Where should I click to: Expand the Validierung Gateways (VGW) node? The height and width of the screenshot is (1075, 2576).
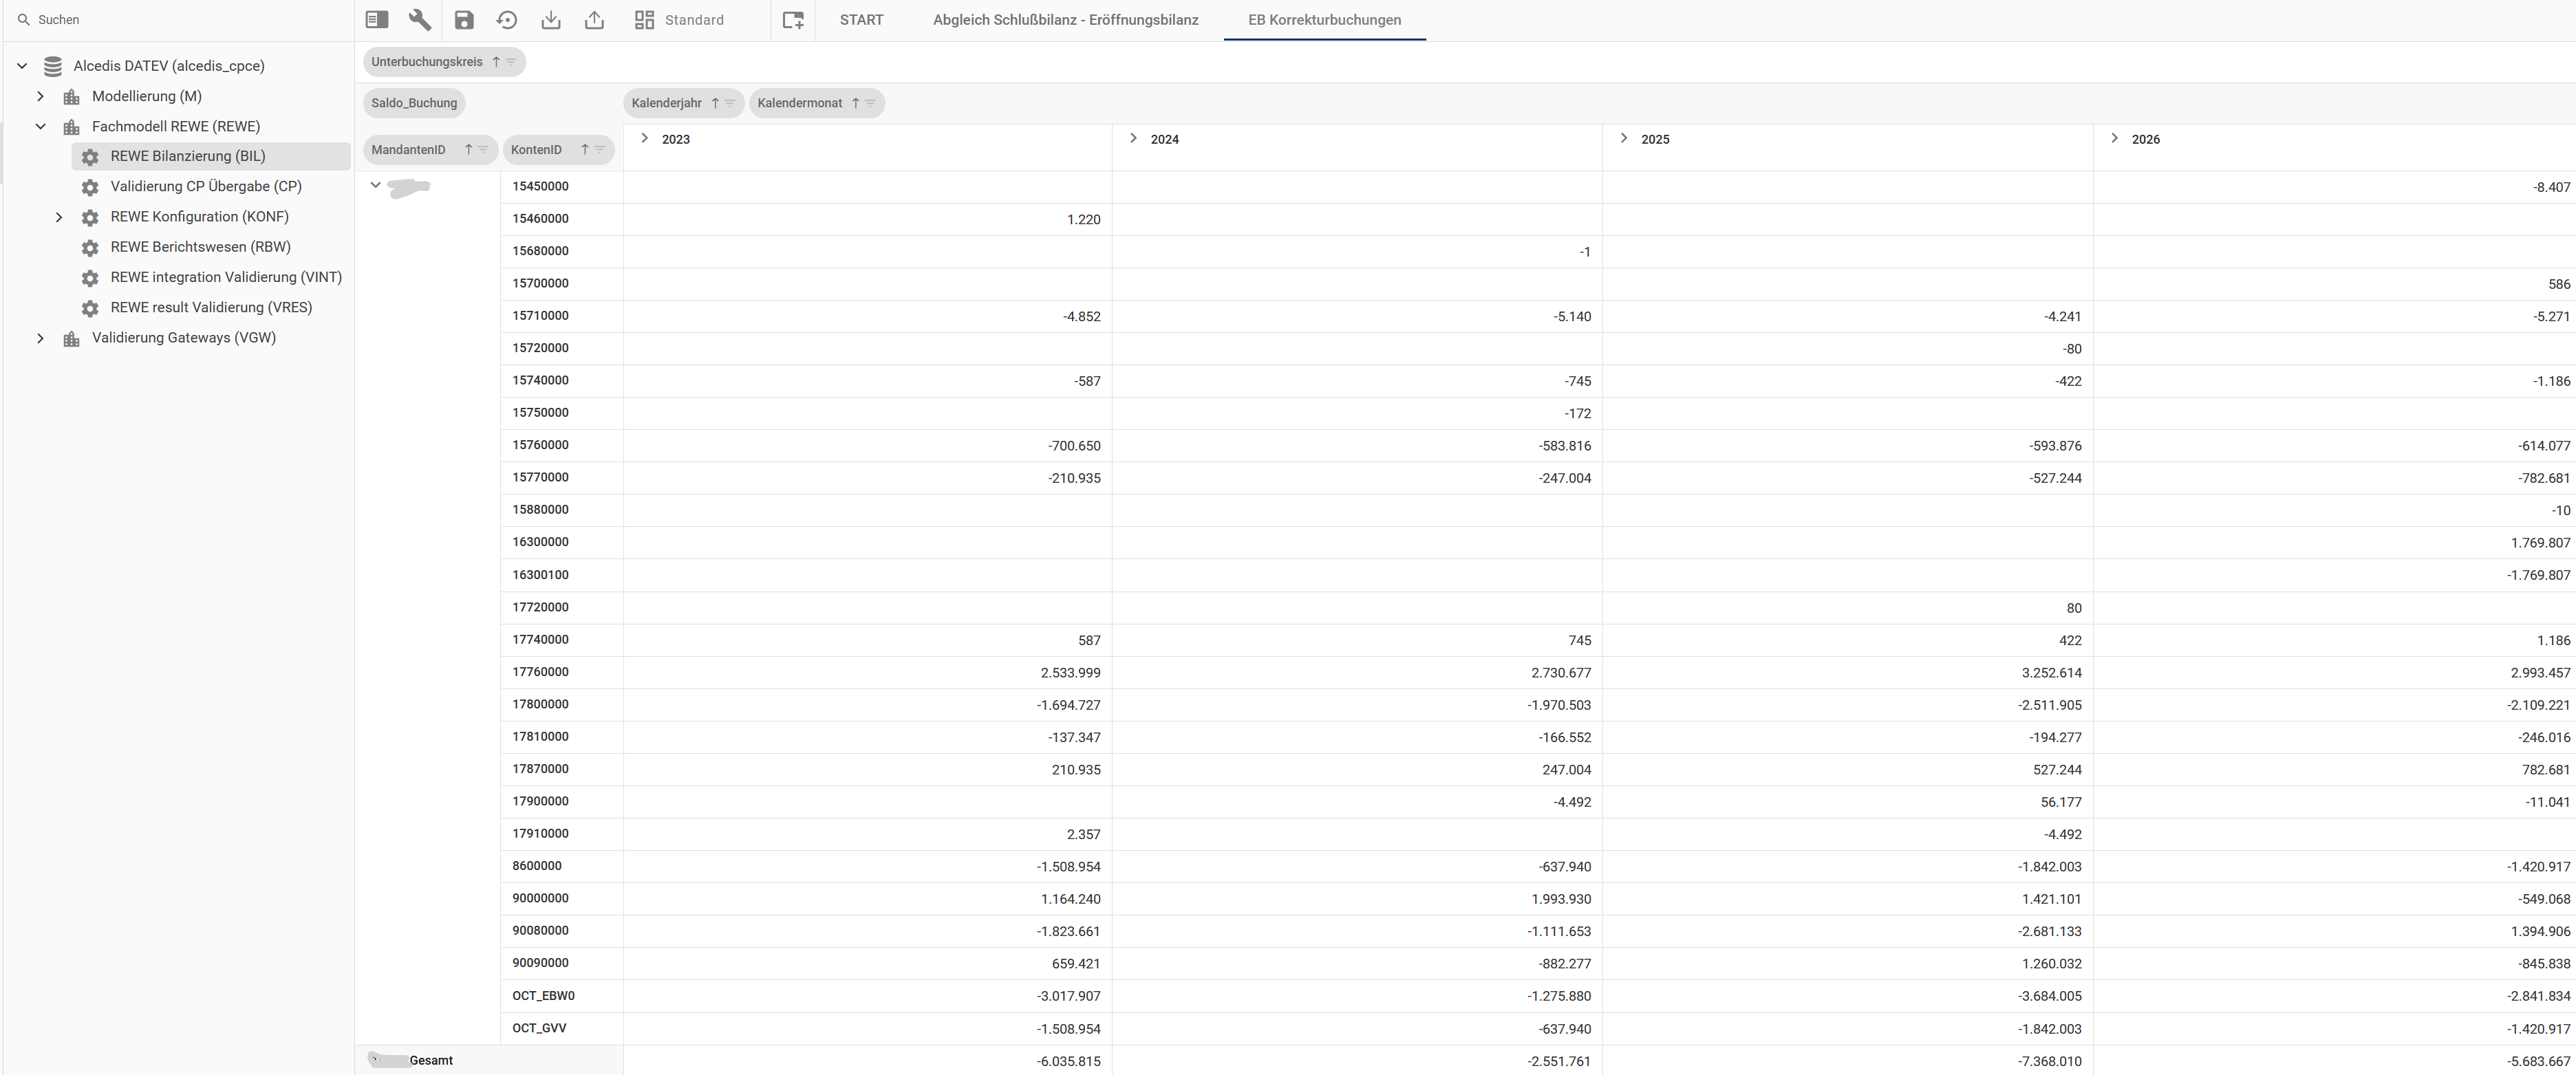[40, 338]
